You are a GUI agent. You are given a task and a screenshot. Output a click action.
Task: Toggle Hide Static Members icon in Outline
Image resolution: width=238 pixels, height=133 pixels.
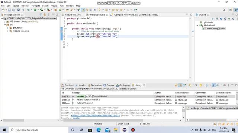click(x=225, y=19)
